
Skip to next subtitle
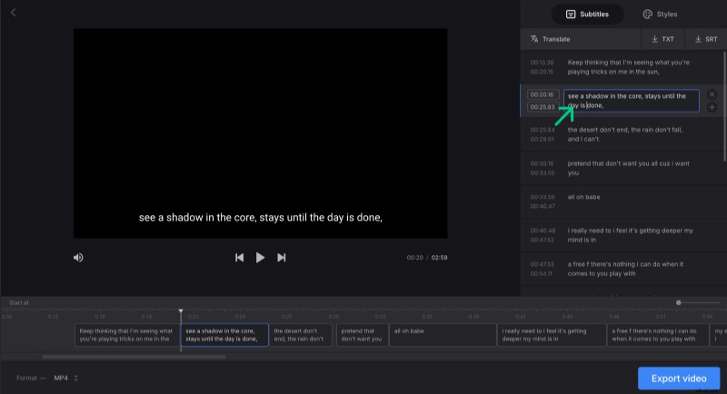pos(282,258)
